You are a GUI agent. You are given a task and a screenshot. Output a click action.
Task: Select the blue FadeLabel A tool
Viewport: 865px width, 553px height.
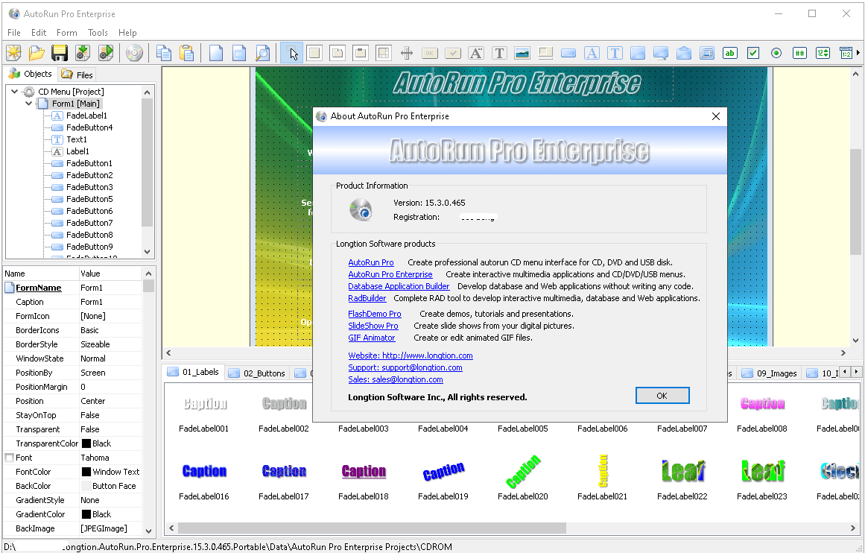[592, 53]
